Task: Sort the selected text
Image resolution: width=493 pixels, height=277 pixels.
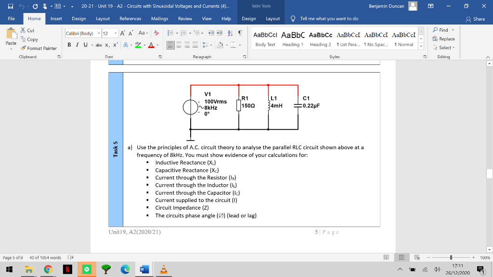Action: pos(230,33)
